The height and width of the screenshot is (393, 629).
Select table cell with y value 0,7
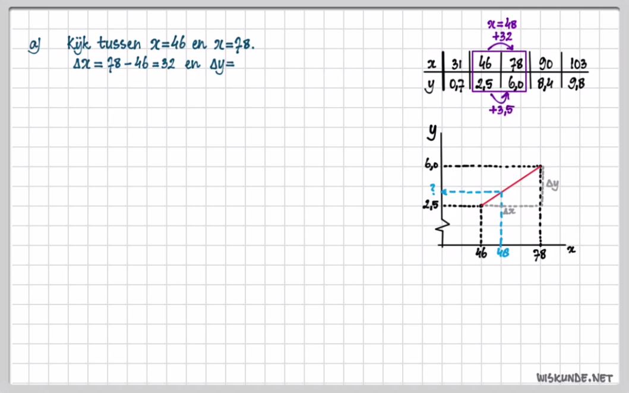(457, 84)
